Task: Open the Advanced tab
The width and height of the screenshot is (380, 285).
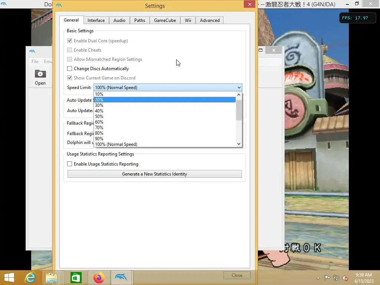Action: (x=210, y=20)
